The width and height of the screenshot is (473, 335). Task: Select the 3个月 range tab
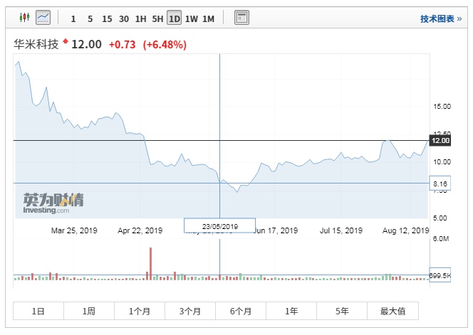(x=190, y=311)
